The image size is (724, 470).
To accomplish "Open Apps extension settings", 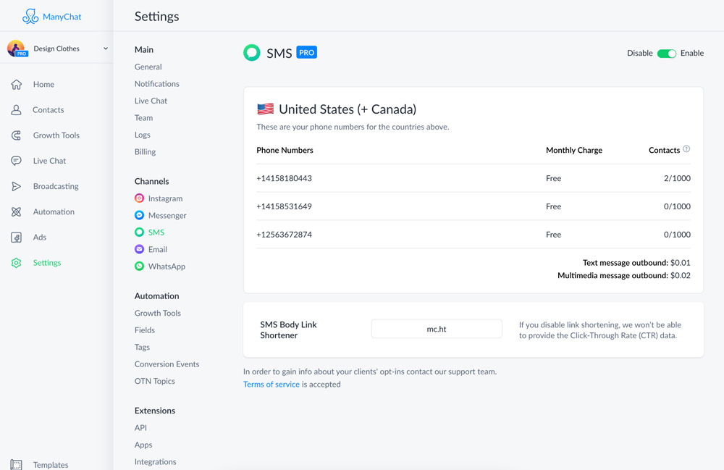I will point(143,445).
